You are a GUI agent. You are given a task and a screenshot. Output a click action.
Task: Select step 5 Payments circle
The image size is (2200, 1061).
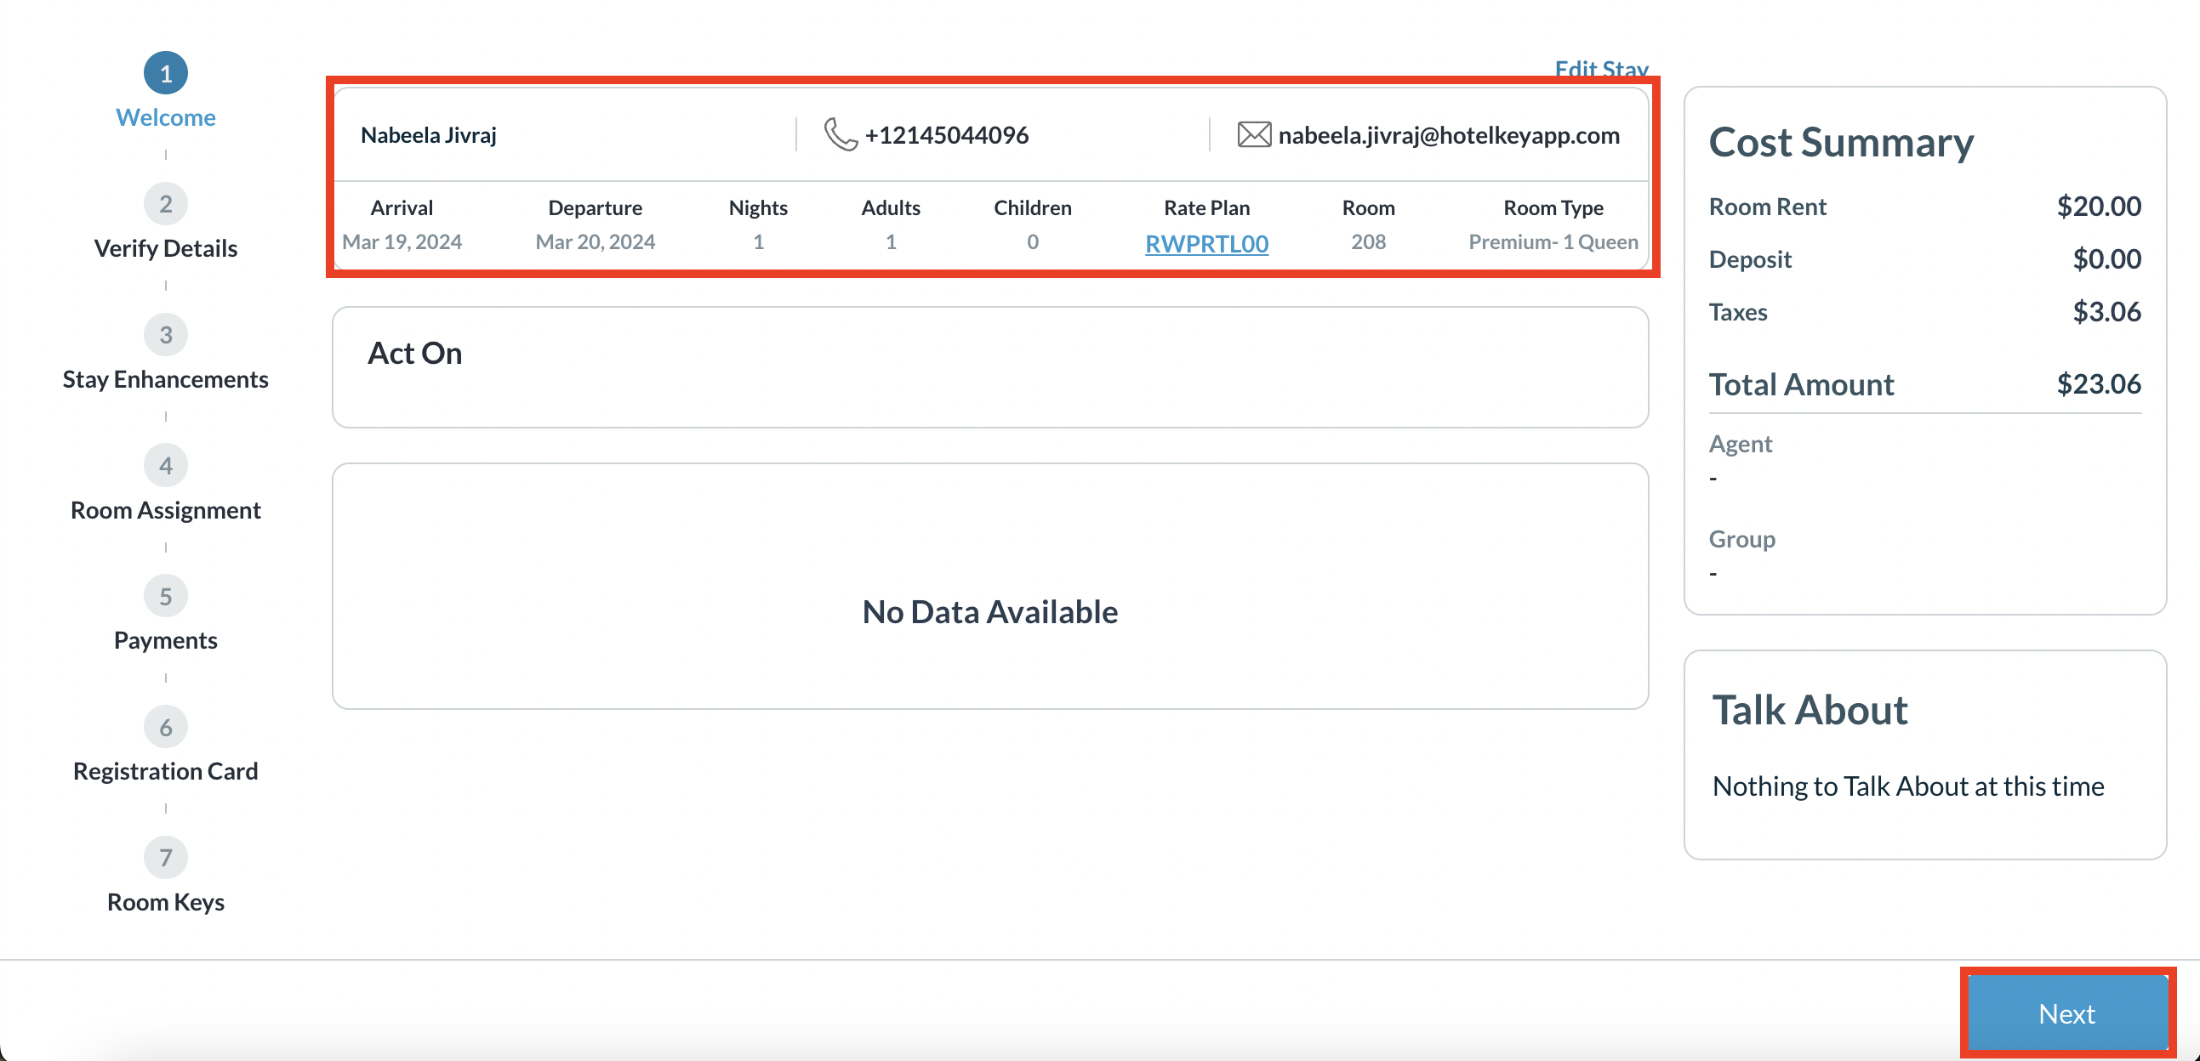(x=166, y=596)
